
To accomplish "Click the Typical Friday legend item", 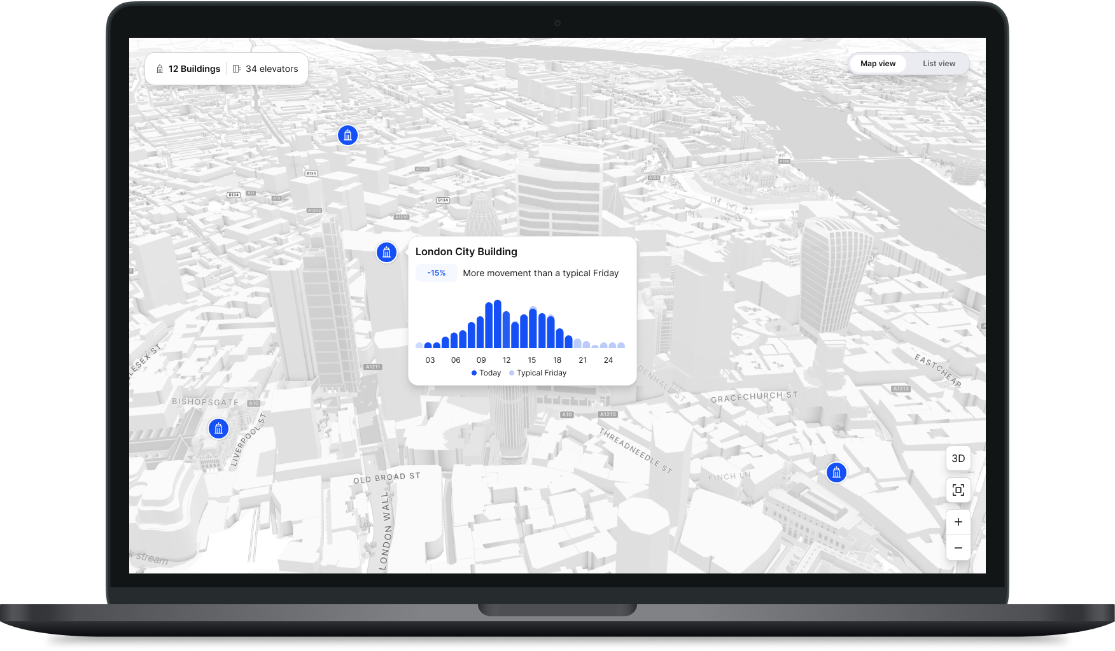I will [x=538, y=373].
